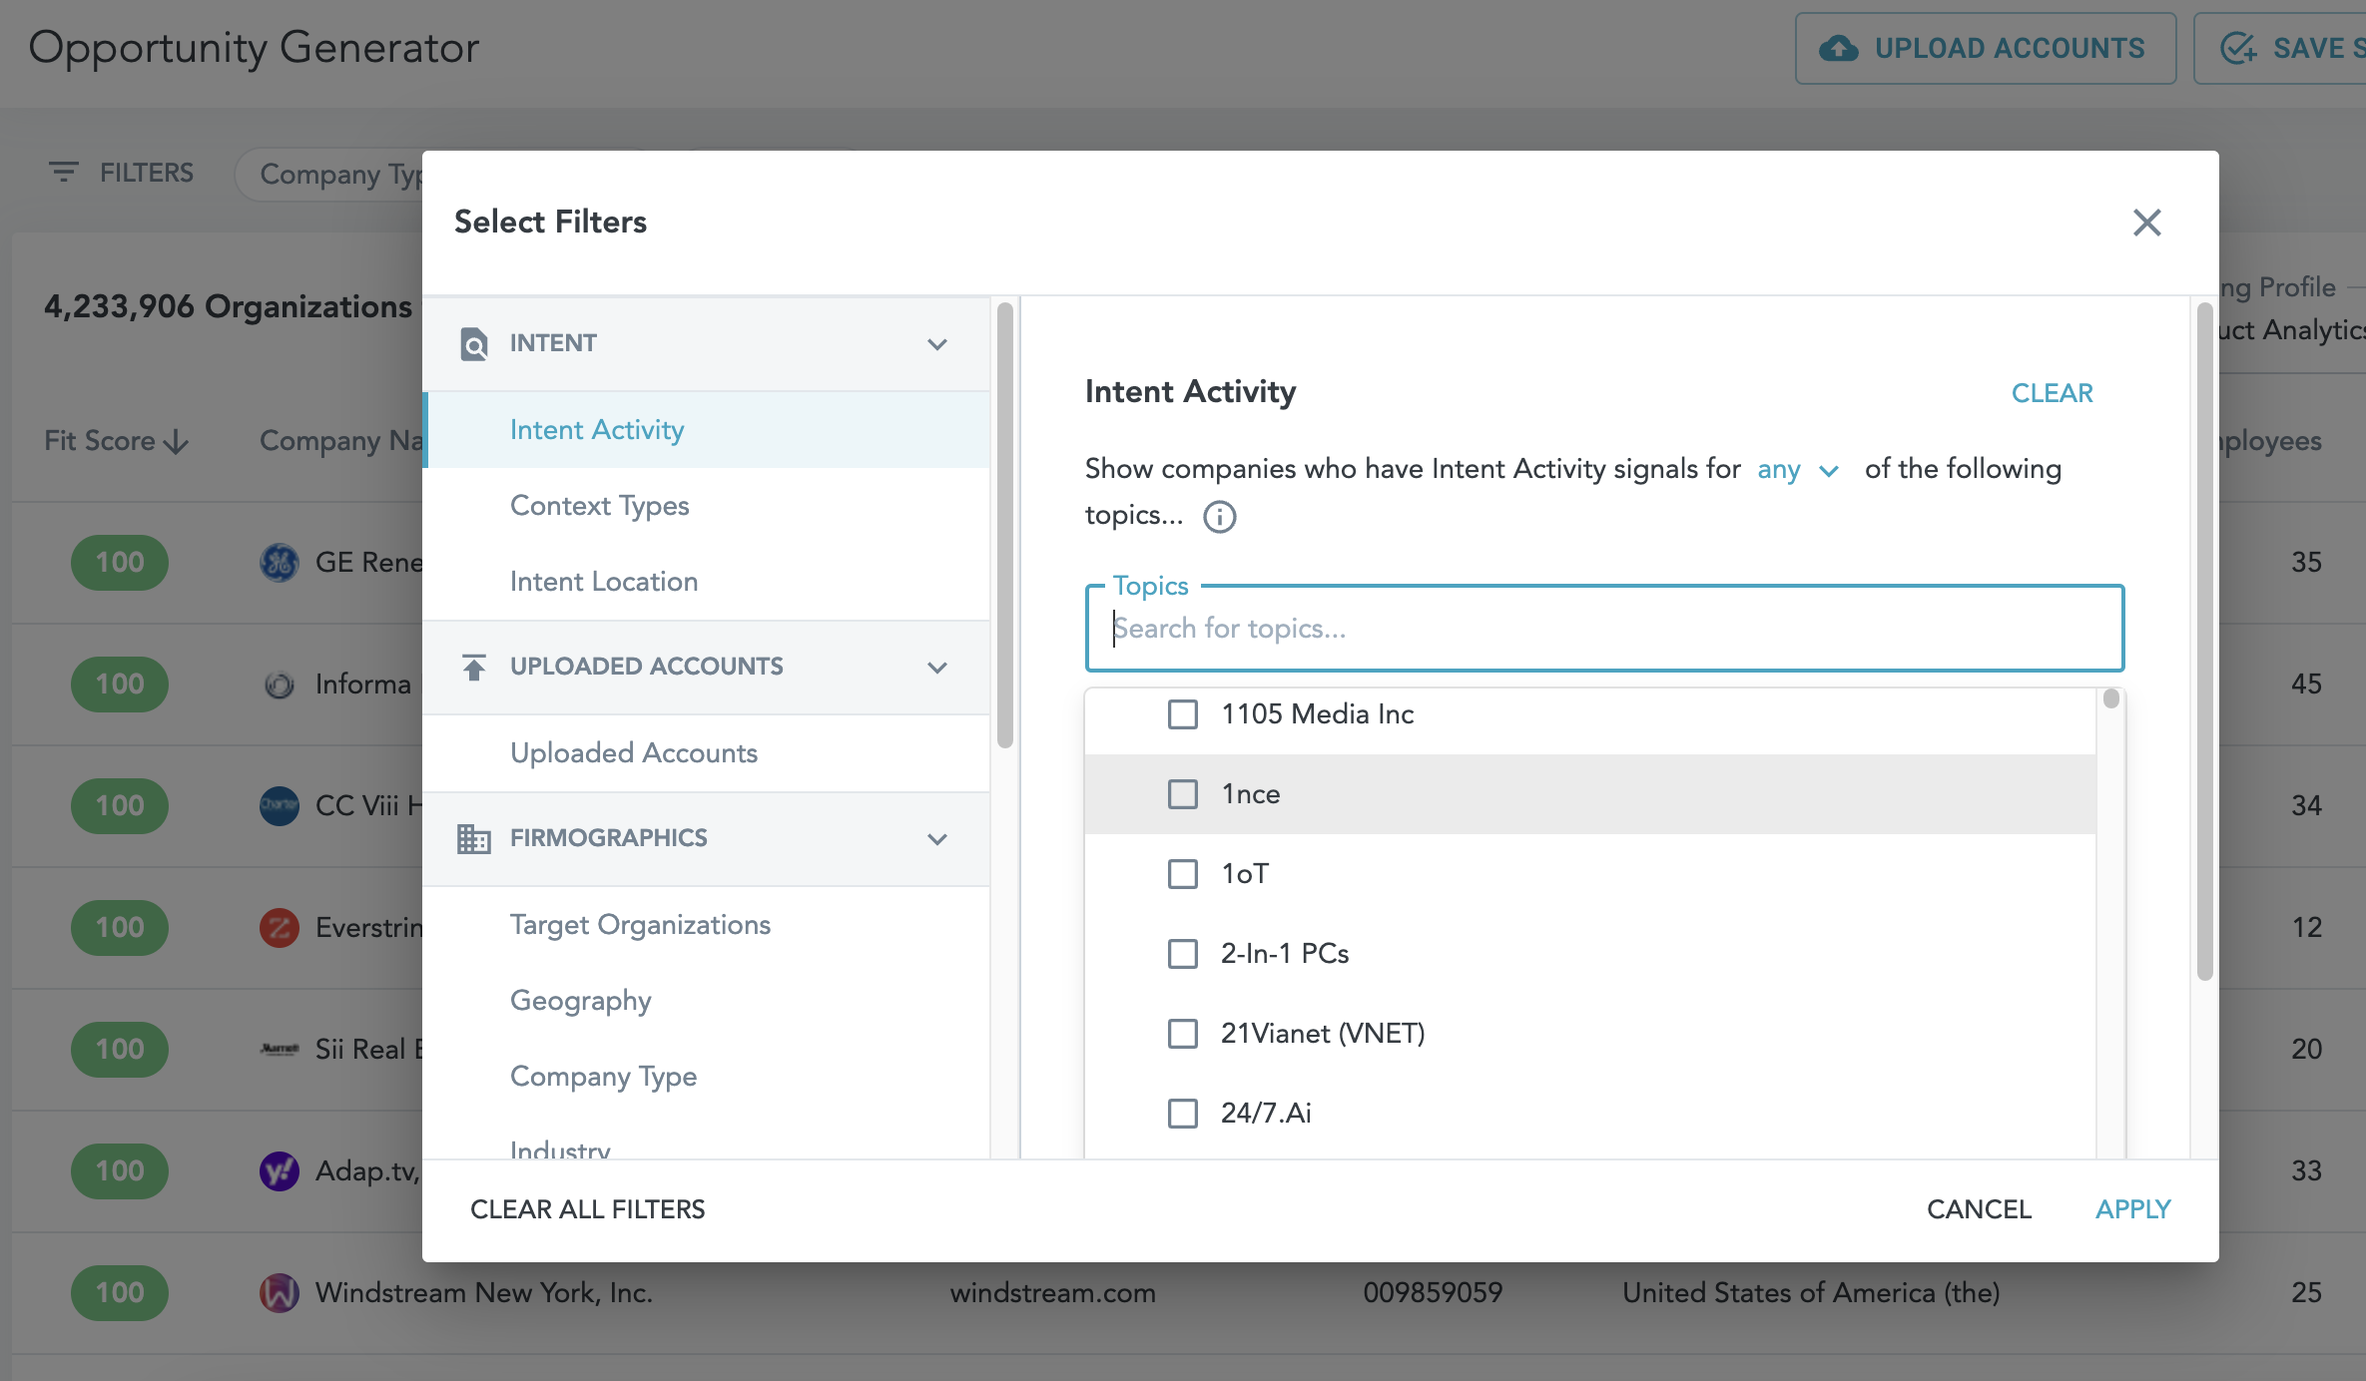The height and width of the screenshot is (1381, 2366).
Task: Focus the Search for topics field
Action: [x=1603, y=629]
